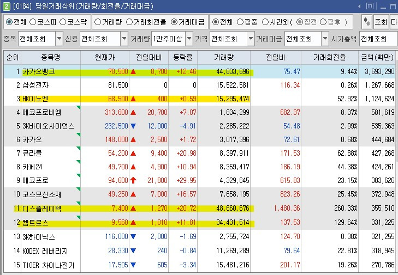
Task: Select the 에코프로비엠 stock name
Action: [42, 112]
